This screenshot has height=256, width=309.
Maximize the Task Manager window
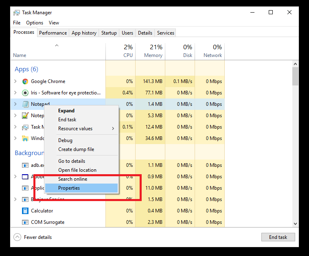271,13
